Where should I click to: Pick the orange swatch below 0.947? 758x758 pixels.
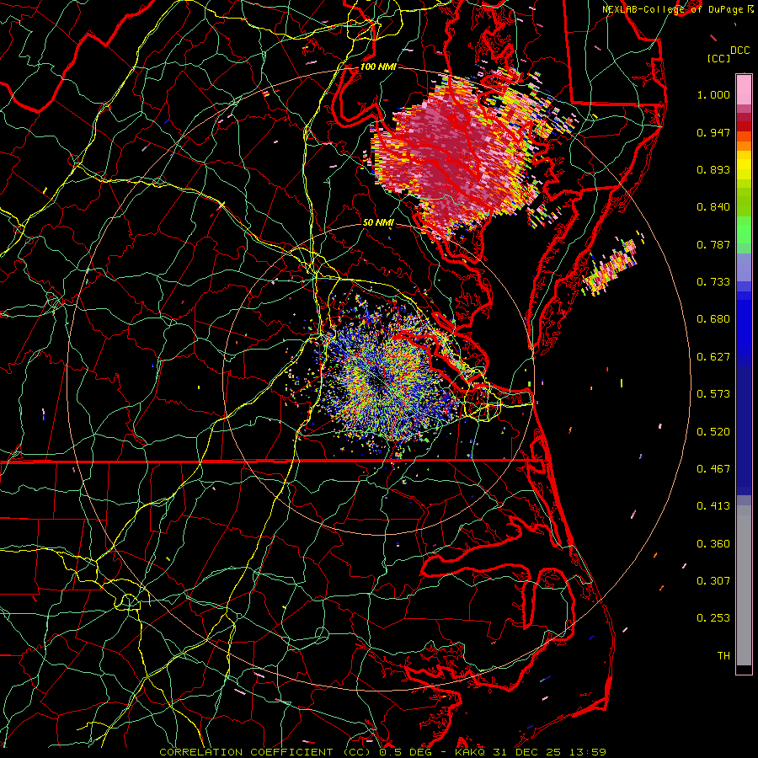(744, 146)
